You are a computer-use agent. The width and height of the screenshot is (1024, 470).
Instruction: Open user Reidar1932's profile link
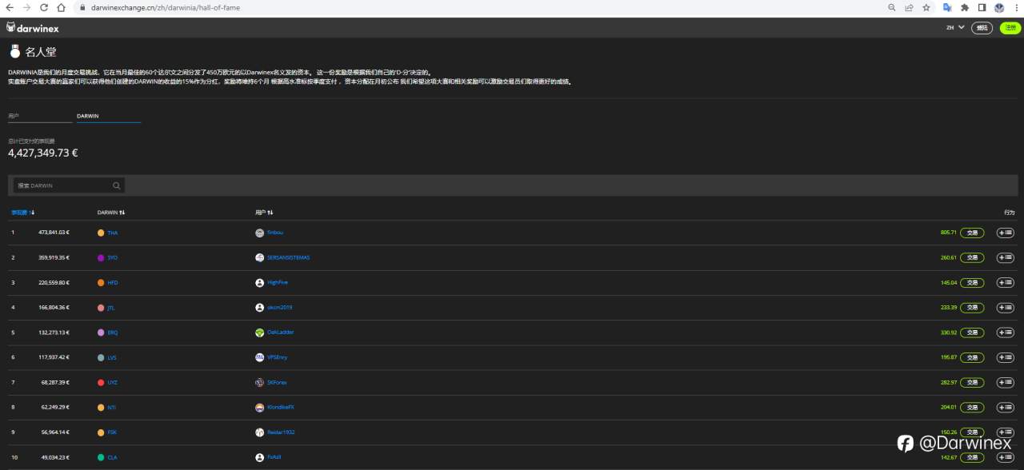pos(281,432)
